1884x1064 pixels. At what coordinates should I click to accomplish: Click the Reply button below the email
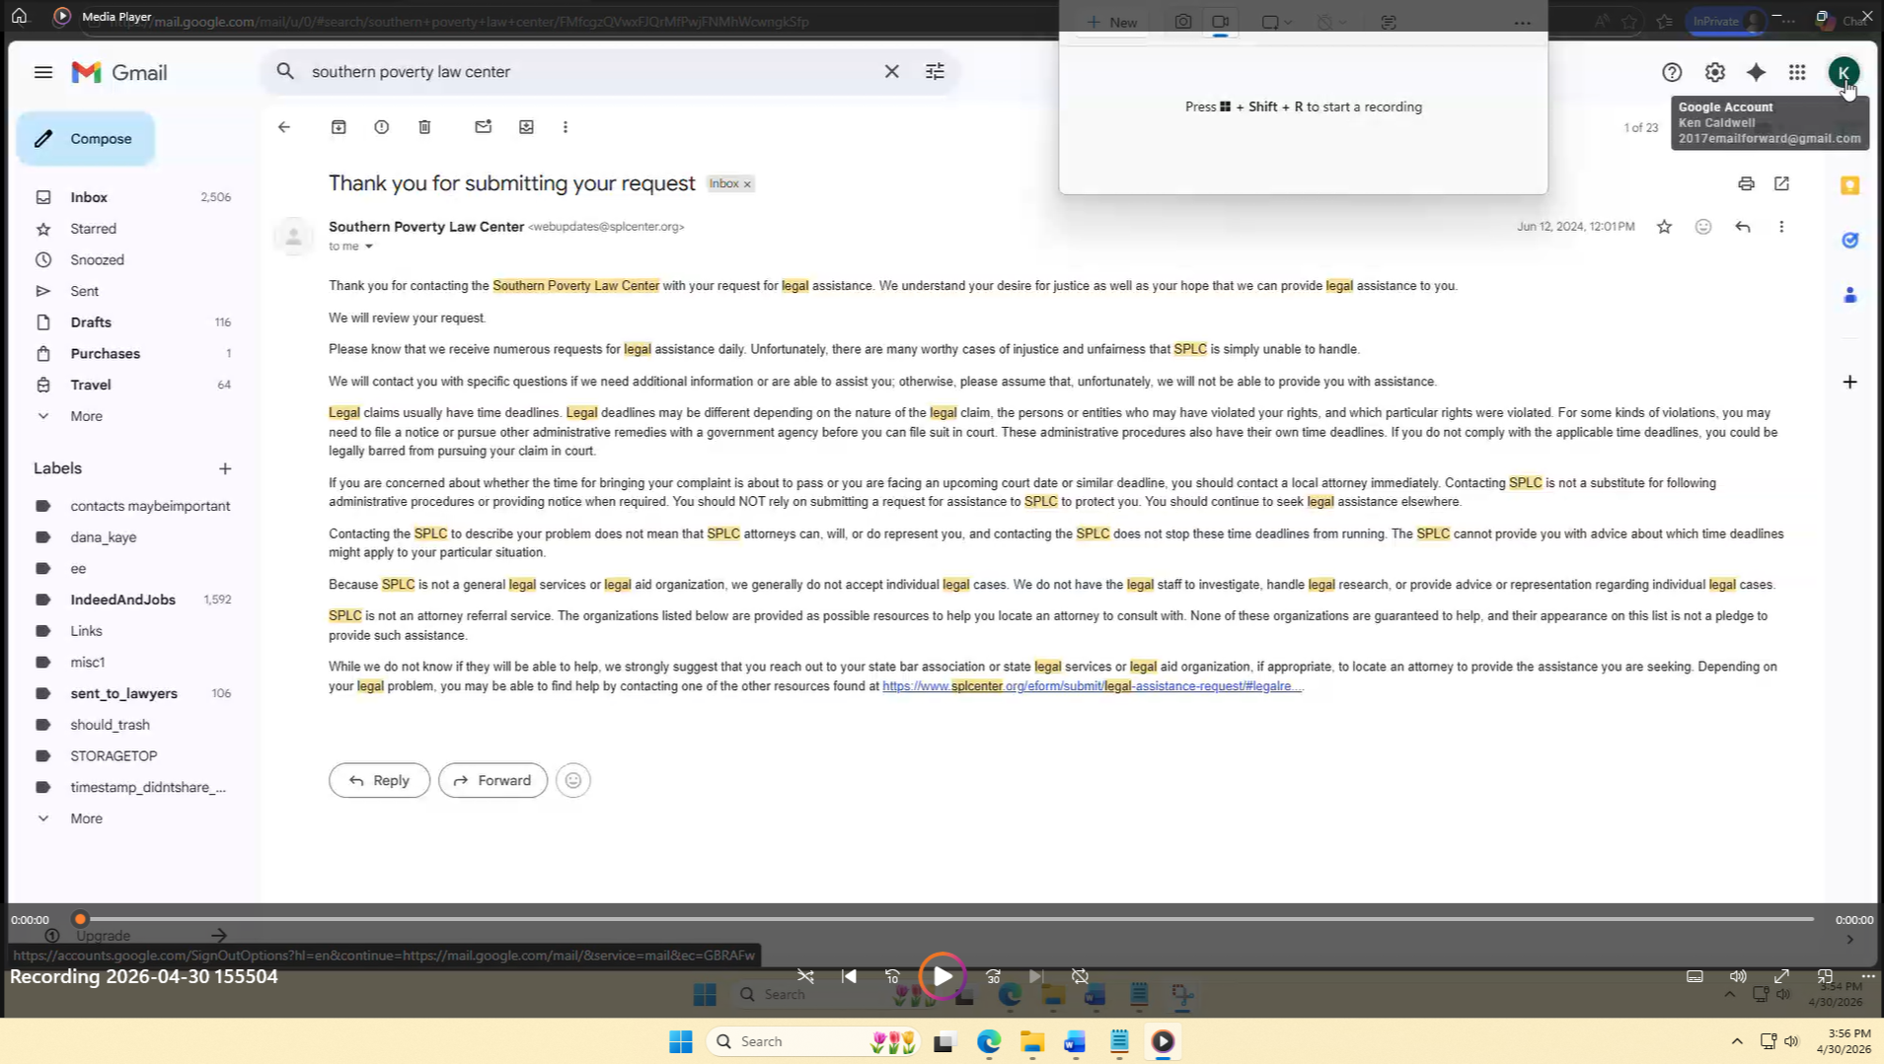(x=379, y=781)
